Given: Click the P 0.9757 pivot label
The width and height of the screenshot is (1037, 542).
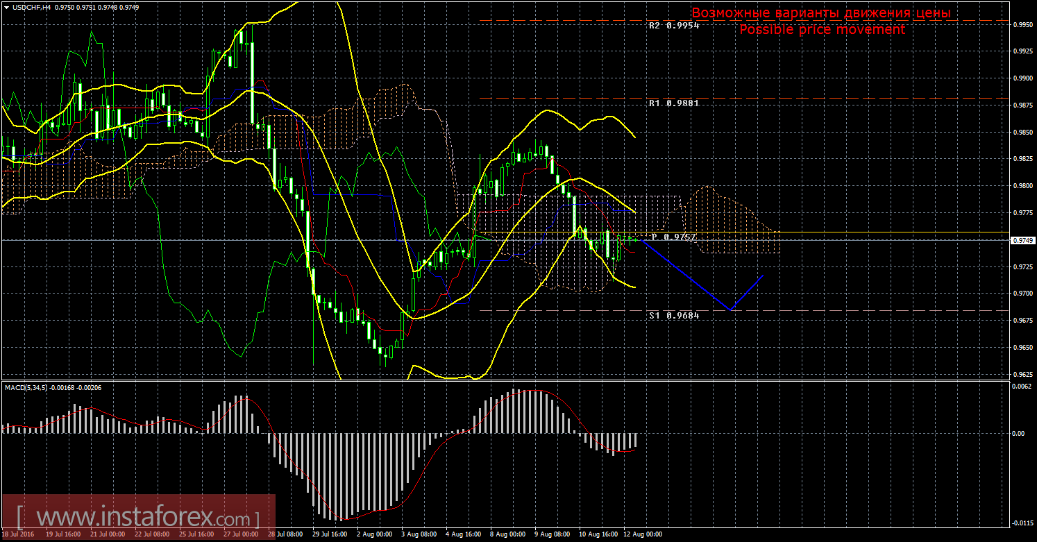Looking at the screenshot, I should coord(674,237).
